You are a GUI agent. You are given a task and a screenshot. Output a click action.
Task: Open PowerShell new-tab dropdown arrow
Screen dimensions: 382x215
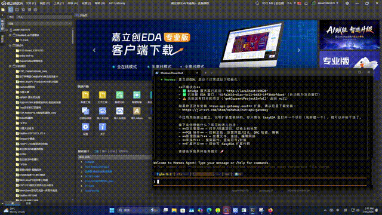coord(211,73)
